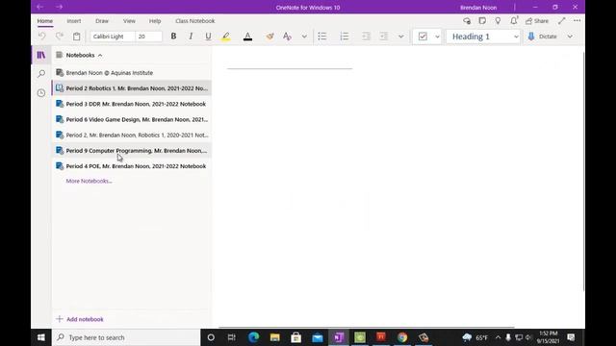Open the Action Center notification icon
Viewport: 616px width, 346px height.
(571, 337)
